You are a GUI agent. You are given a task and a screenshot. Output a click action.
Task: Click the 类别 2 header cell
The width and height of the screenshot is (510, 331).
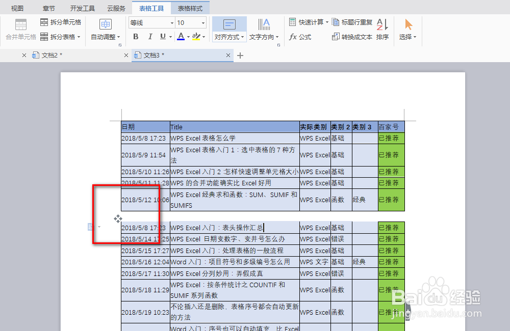pos(341,127)
